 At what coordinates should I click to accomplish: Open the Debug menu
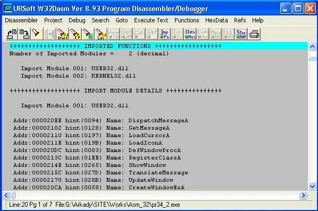(77, 20)
